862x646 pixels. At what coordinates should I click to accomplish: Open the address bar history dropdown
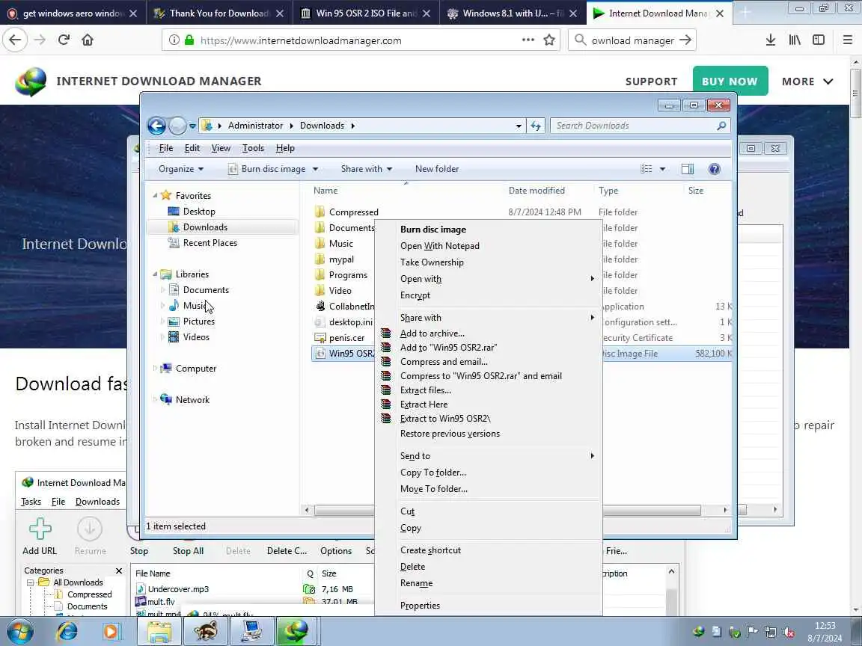pos(519,126)
